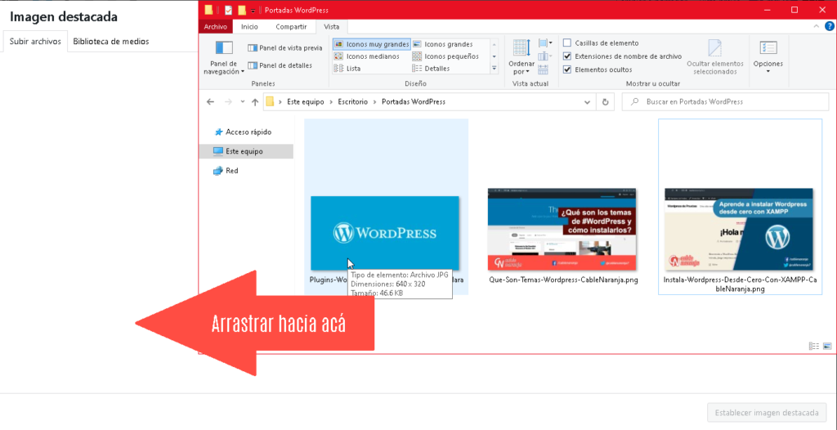Select the Plugins WordPress JPG thumbnail
Image resolution: width=837 pixels, height=430 pixels.
385,234
